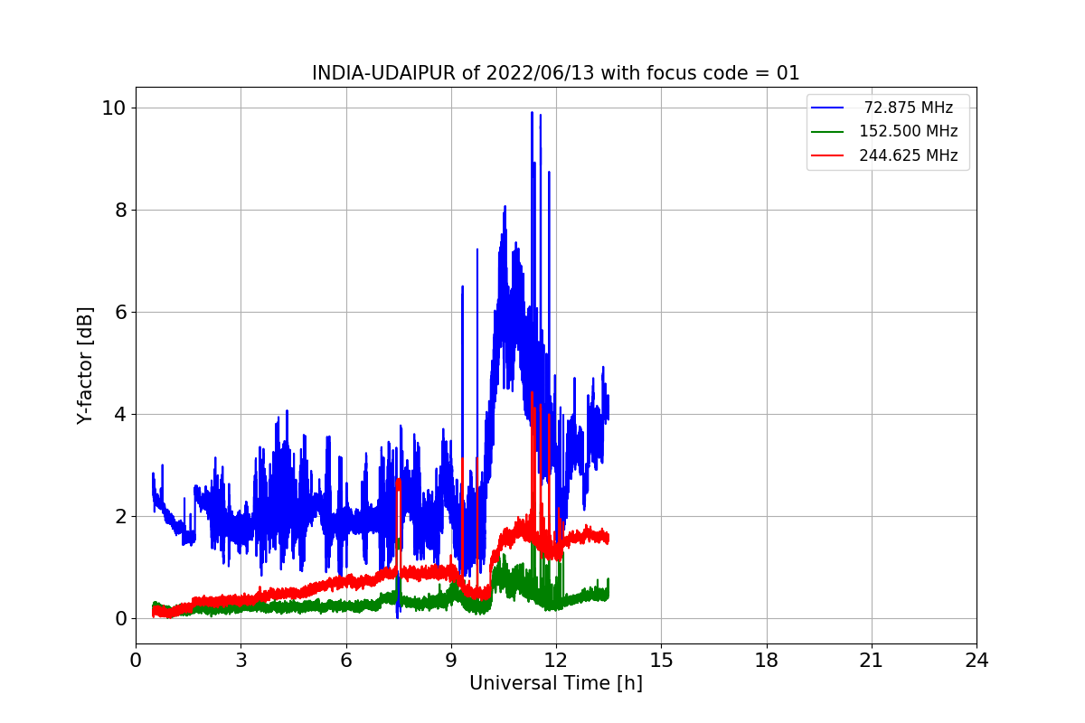The width and height of the screenshot is (1085, 723).
Task: Select the 72.875 MHz legend label
Action: coord(909,108)
